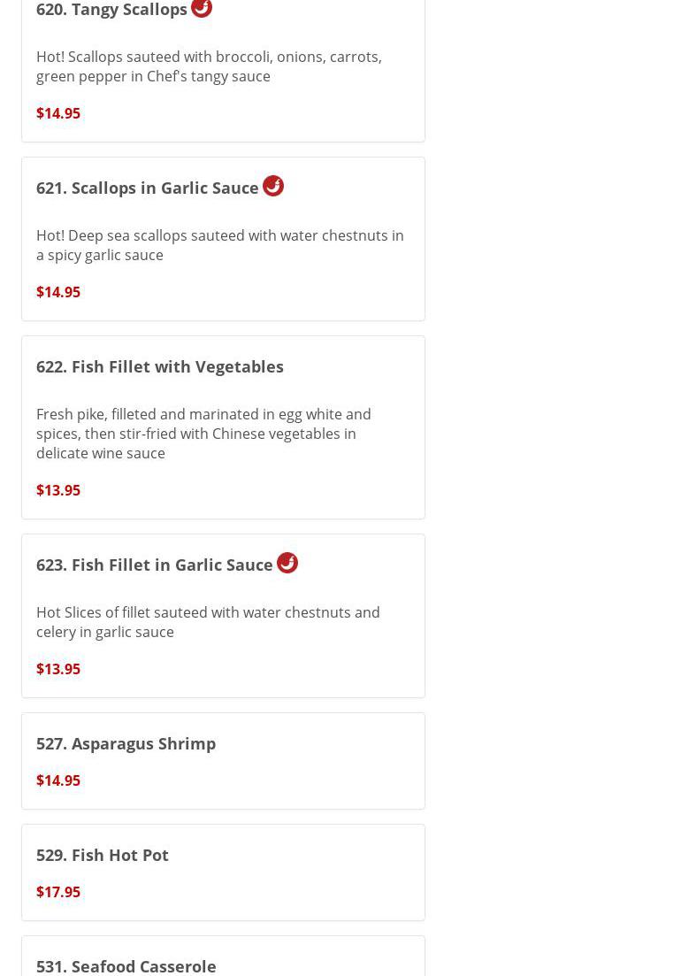Select the $14.95 price for Asparagus Shrimp

point(57,780)
